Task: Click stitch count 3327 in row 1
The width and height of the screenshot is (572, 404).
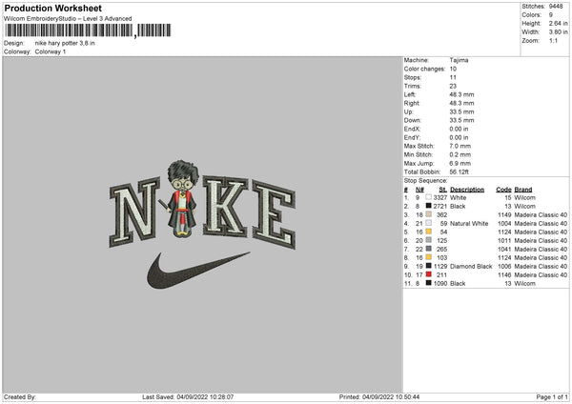Action: (x=440, y=197)
